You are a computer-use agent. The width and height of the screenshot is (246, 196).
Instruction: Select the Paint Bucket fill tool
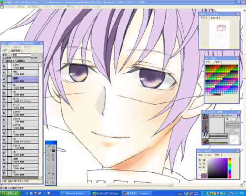point(48,155)
